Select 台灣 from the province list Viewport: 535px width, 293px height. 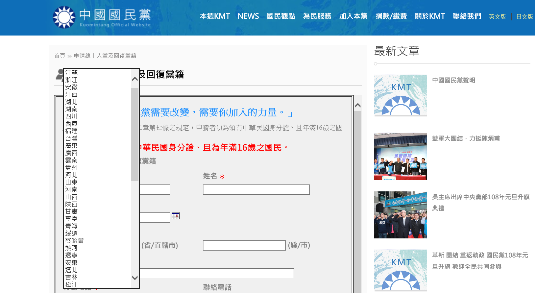click(71, 138)
